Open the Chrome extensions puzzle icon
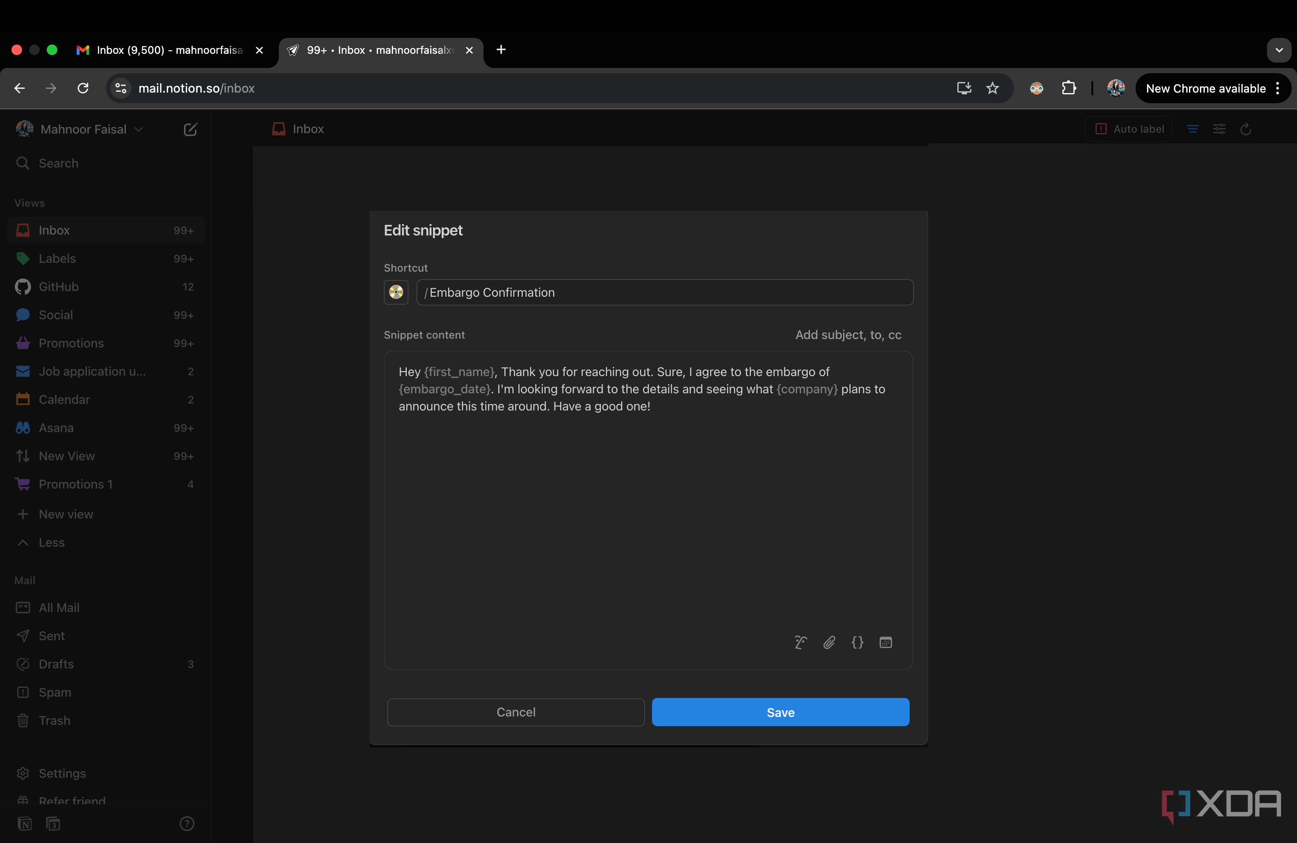The width and height of the screenshot is (1297, 843). click(x=1068, y=88)
